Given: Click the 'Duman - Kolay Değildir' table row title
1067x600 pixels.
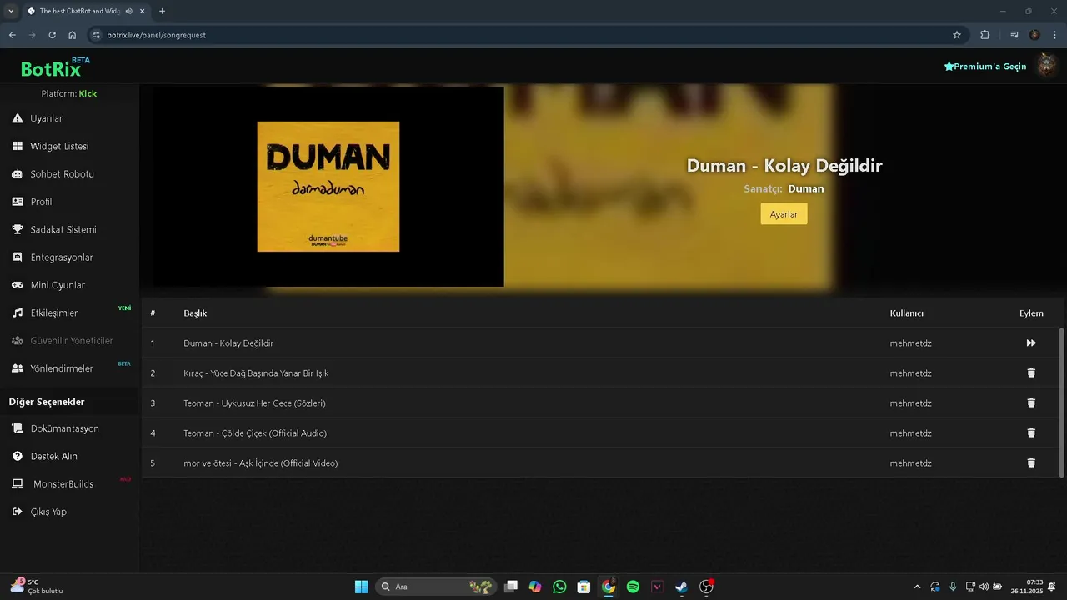Looking at the screenshot, I should (228, 343).
